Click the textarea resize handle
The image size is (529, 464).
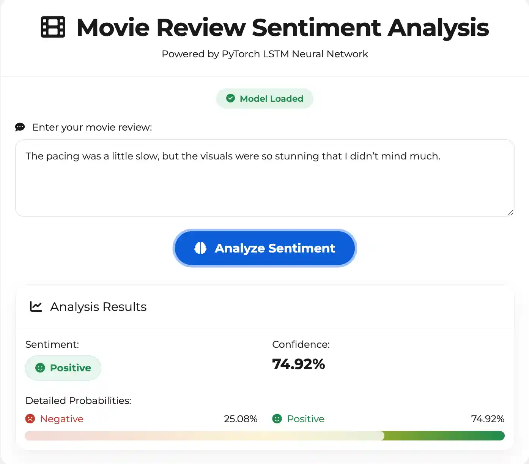[510, 213]
